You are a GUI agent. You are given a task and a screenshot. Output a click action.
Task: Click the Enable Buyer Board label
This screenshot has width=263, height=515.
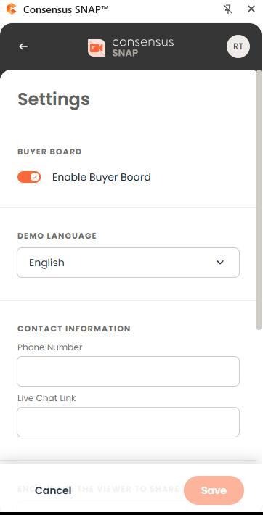click(x=102, y=177)
